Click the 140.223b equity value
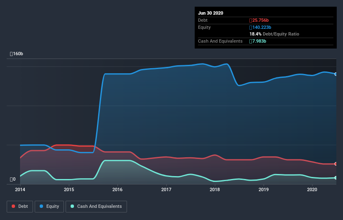The height and width of the screenshot is (220, 343). (x=260, y=27)
